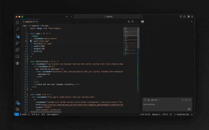The image size is (209, 130).
Task: Open the Customize Layout icon
Action: (x=192, y=17)
